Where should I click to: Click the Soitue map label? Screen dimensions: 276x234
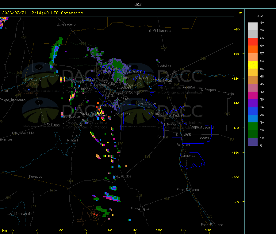click(x=163, y=137)
